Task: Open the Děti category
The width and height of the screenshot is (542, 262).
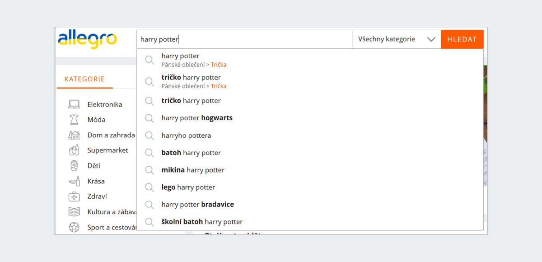Action: pyautogui.click(x=93, y=166)
